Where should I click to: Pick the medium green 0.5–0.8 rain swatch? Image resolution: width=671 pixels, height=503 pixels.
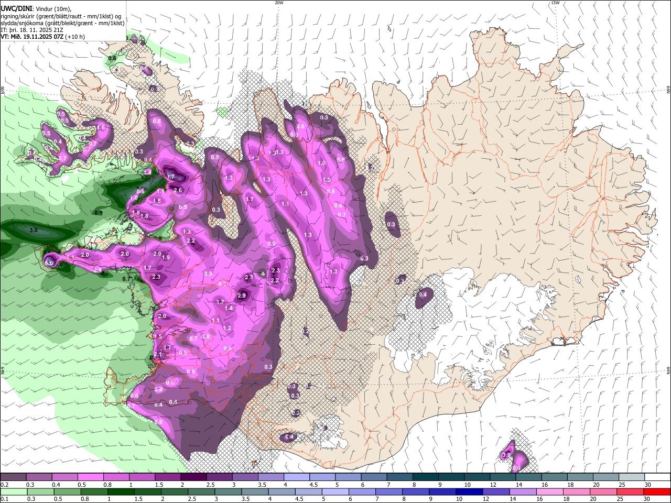pos(67,491)
